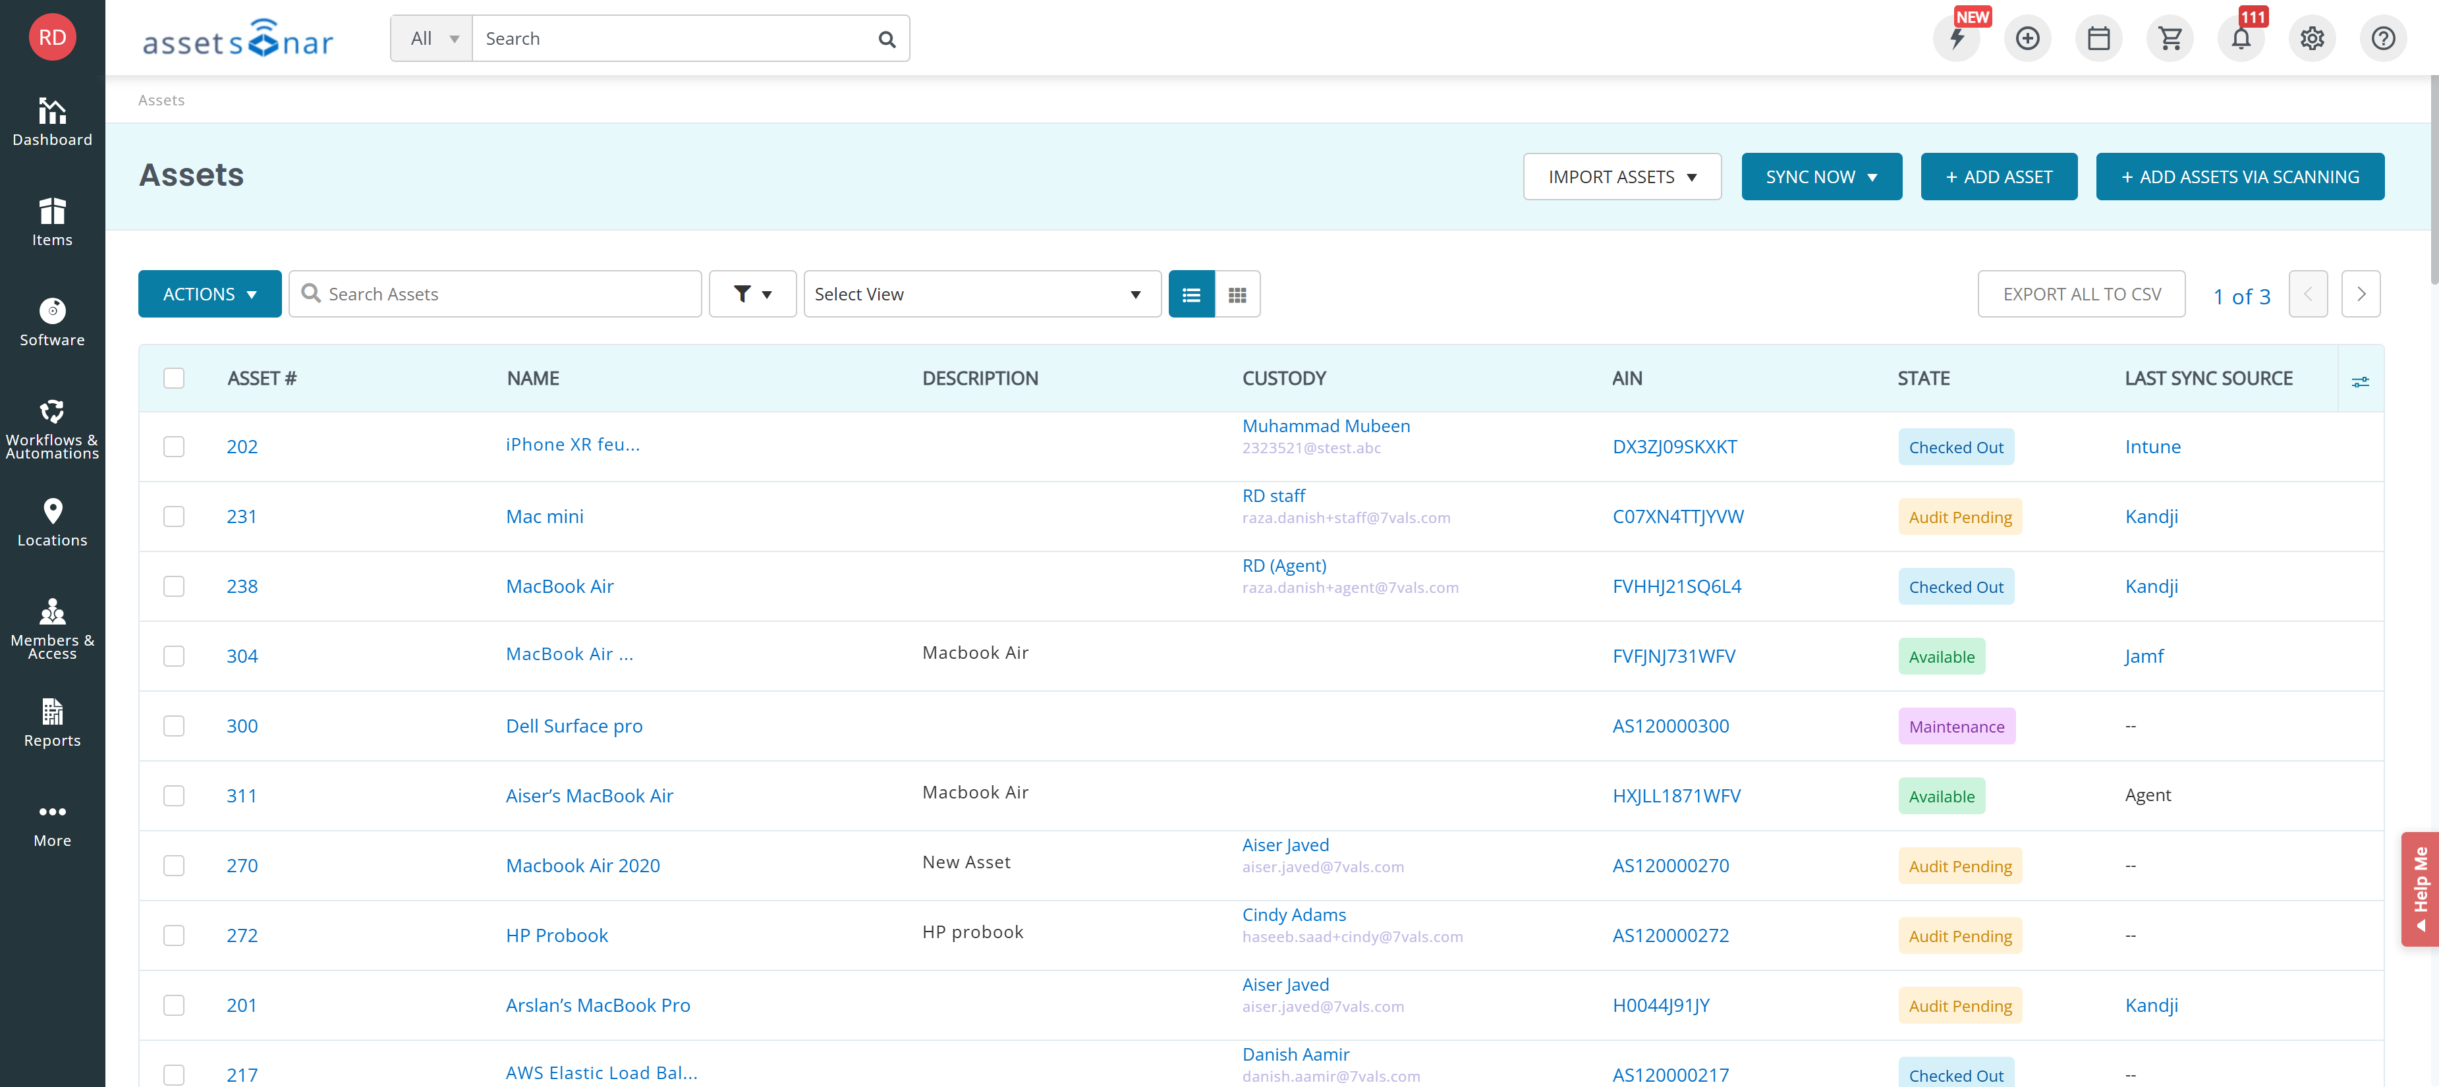Image resolution: width=2439 pixels, height=1087 pixels.
Task: Click the ADD ASSET button
Action: pyautogui.click(x=1999, y=176)
